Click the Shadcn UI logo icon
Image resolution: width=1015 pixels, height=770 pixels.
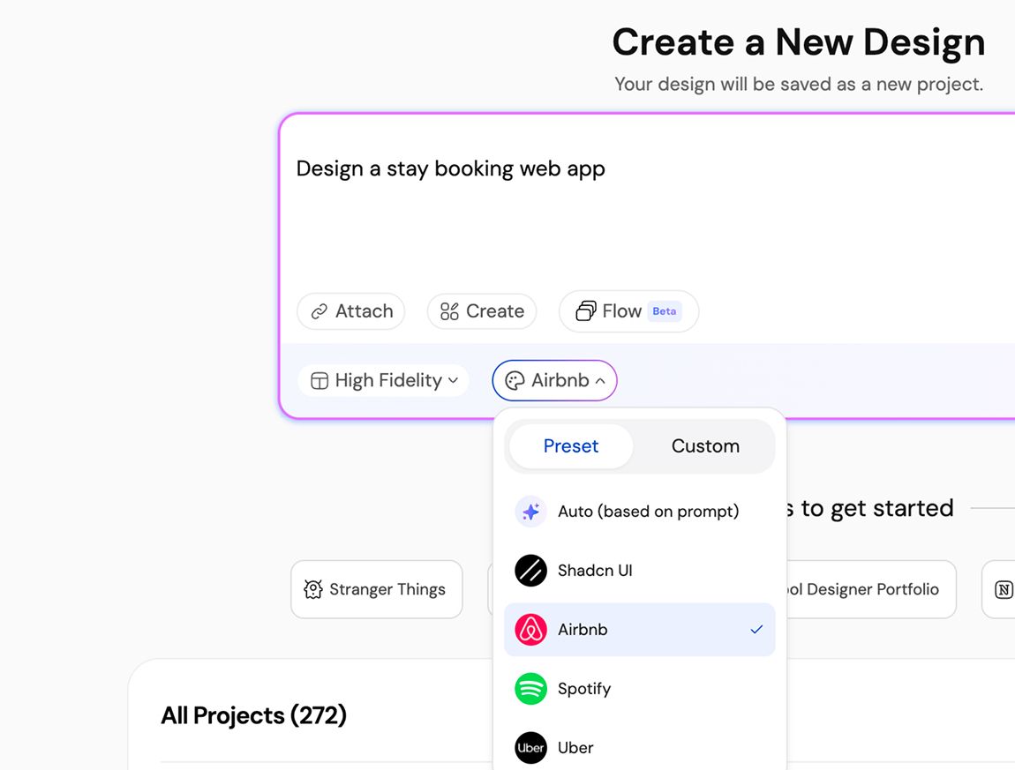coord(530,571)
